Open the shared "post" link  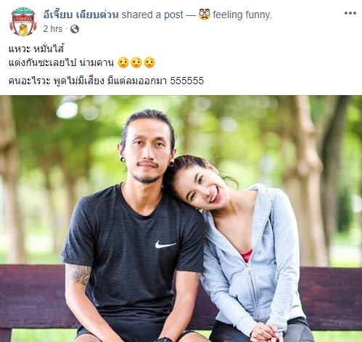tap(173, 15)
